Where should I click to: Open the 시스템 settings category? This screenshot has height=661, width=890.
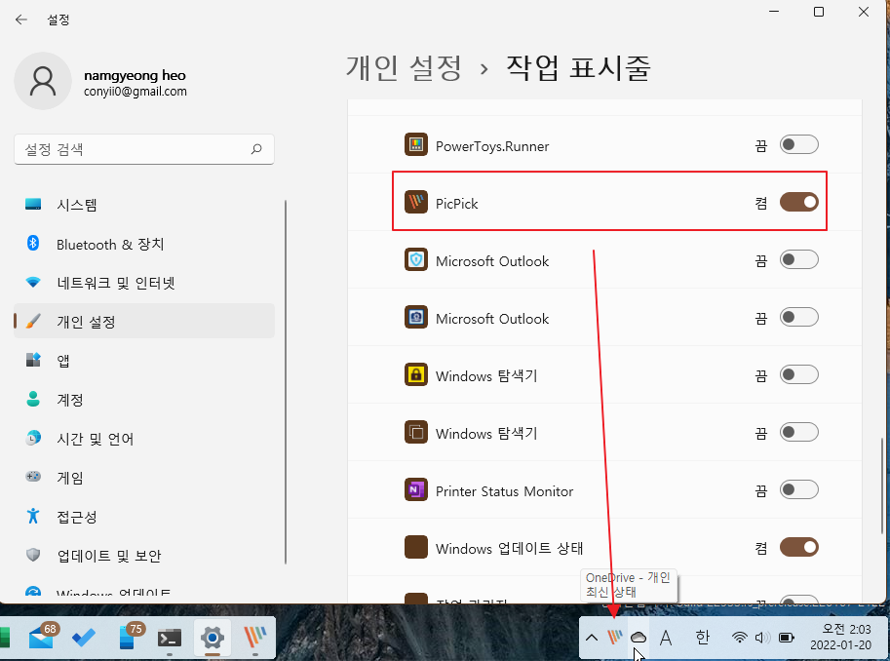144,205
